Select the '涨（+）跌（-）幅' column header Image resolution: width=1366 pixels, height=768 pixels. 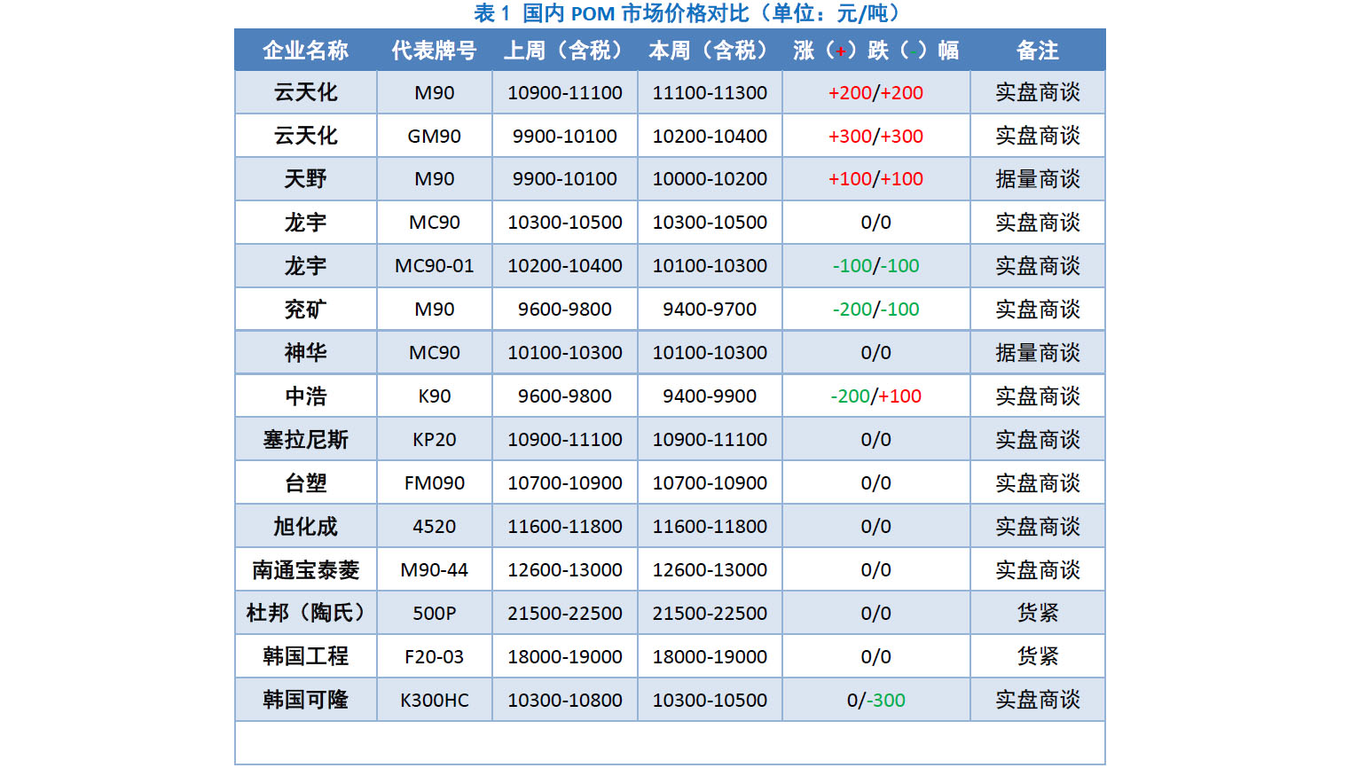click(x=876, y=51)
